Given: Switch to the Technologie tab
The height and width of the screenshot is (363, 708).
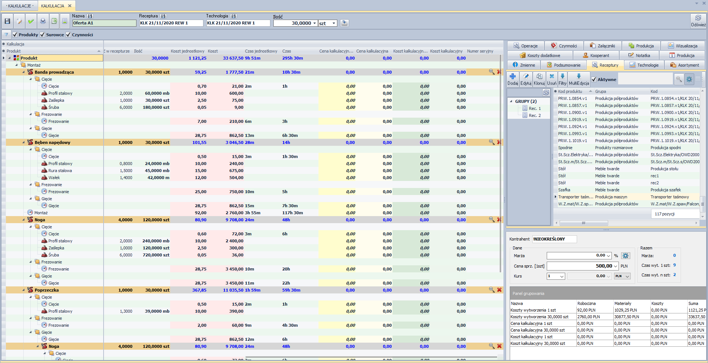Looking at the screenshot, I should [644, 65].
